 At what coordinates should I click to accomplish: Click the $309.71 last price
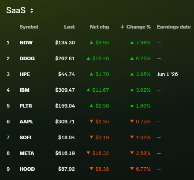pos(65,122)
